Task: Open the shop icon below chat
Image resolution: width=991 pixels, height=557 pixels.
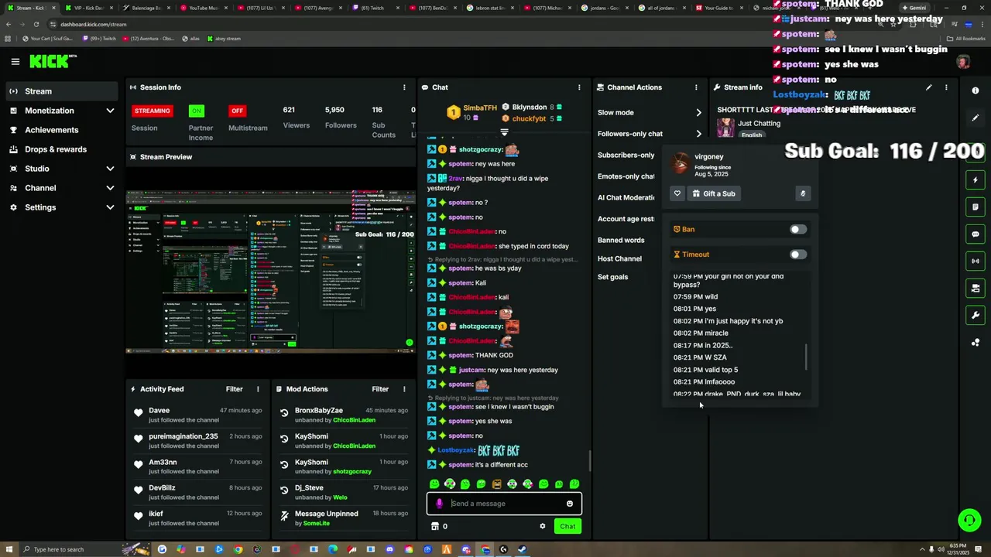Action: [x=435, y=526]
